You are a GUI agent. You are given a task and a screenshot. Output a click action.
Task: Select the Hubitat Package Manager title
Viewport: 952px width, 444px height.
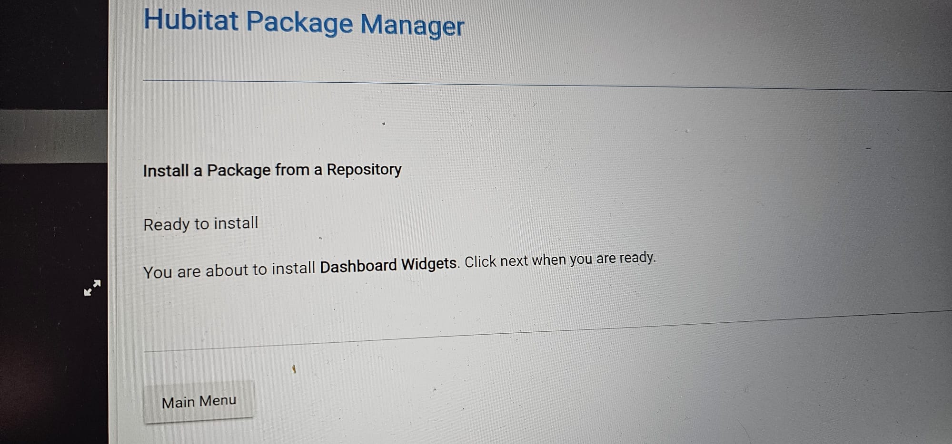click(x=304, y=22)
